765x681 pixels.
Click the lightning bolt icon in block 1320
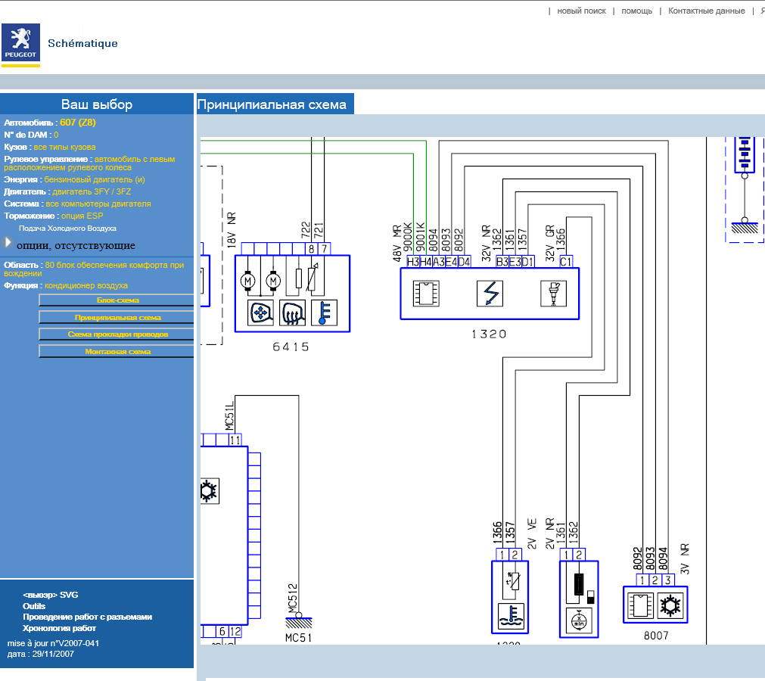(x=490, y=293)
